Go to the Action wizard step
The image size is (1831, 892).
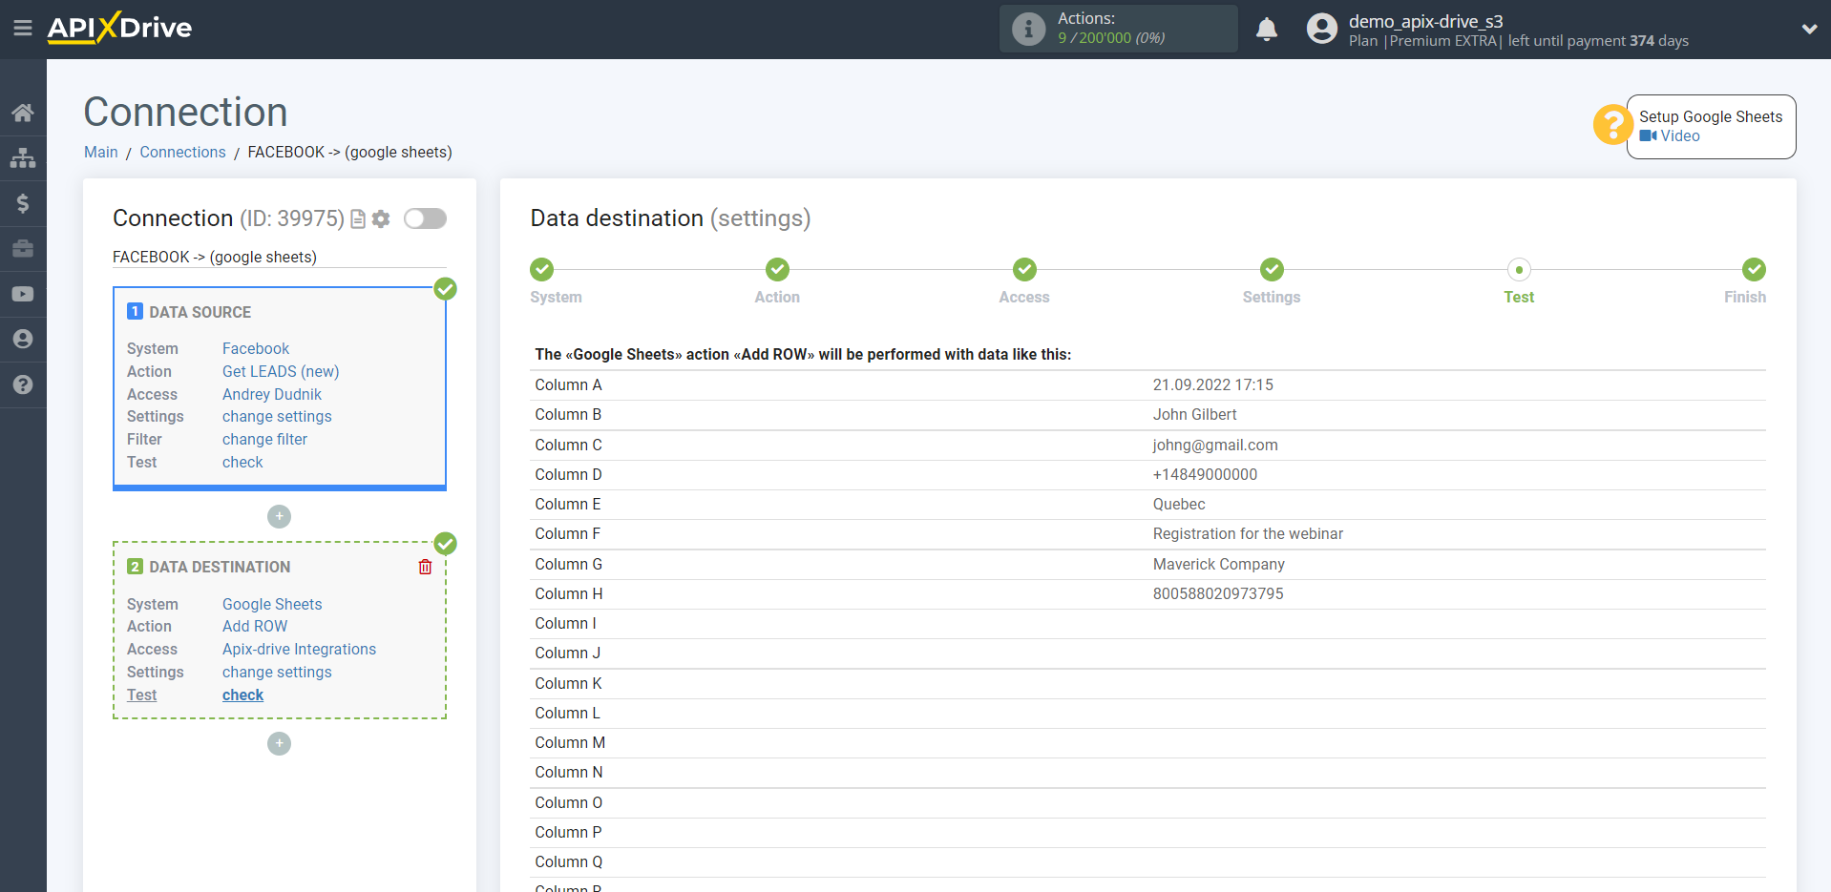[x=777, y=270]
